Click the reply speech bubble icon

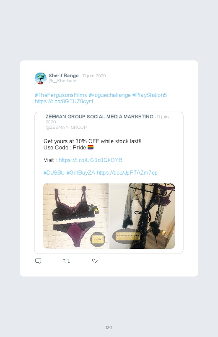38,261
